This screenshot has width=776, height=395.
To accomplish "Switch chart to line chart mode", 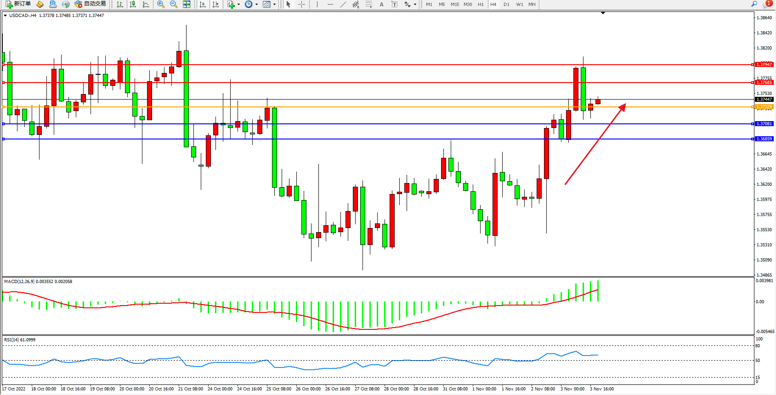I will pos(146,4).
